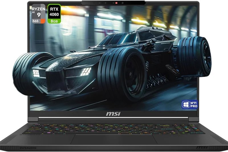The height and width of the screenshot is (152, 228).
Task: Click the RTX 4060 8GB badge
Action: (54, 14)
